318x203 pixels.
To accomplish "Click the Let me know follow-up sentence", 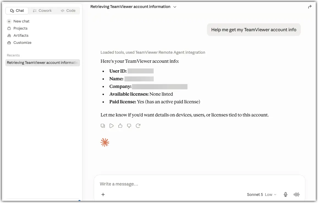I will pos(184,115).
